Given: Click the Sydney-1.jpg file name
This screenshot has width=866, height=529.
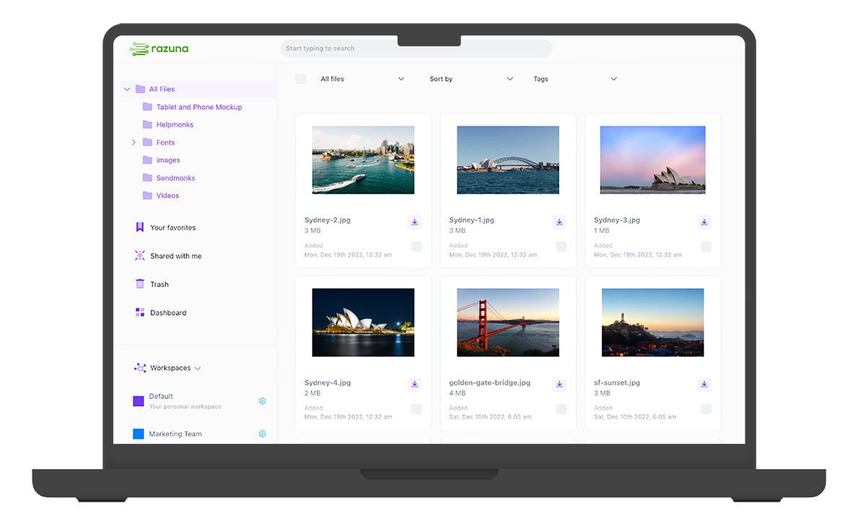Looking at the screenshot, I should (472, 220).
